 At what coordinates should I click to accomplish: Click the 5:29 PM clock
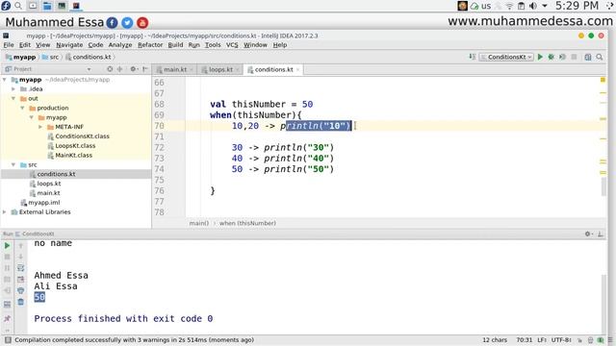pos(577,6)
